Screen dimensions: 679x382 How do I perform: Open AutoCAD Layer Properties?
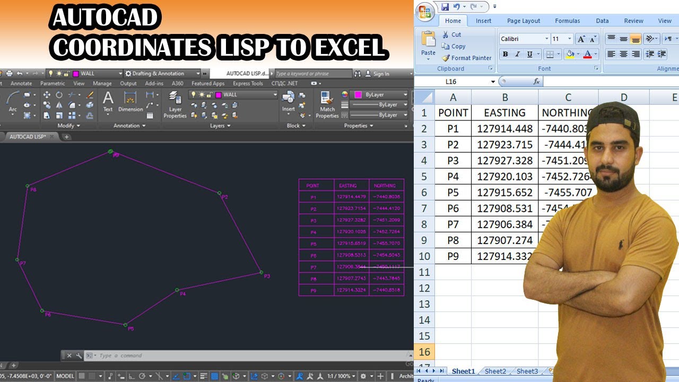pos(175,105)
